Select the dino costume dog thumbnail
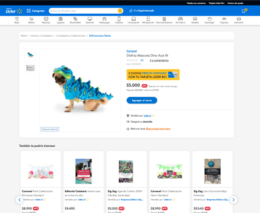 [30, 55]
